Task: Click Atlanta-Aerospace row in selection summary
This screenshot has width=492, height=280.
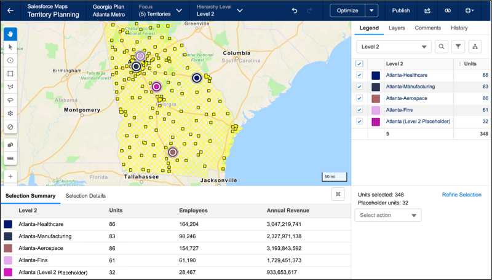Action: [x=175, y=248]
